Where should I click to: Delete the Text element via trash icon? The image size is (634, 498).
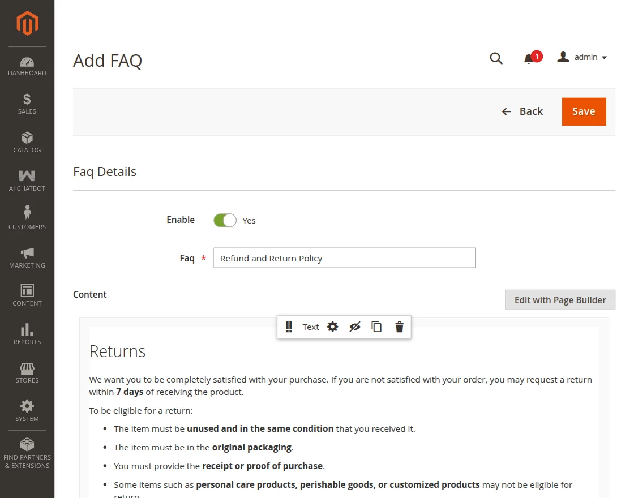click(x=400, y=327)
